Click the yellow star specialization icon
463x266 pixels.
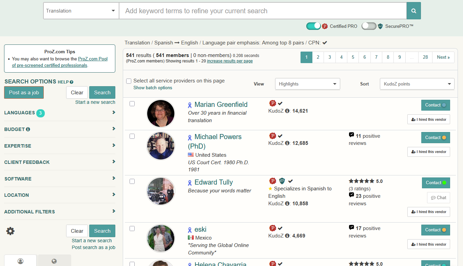point(270,189)
